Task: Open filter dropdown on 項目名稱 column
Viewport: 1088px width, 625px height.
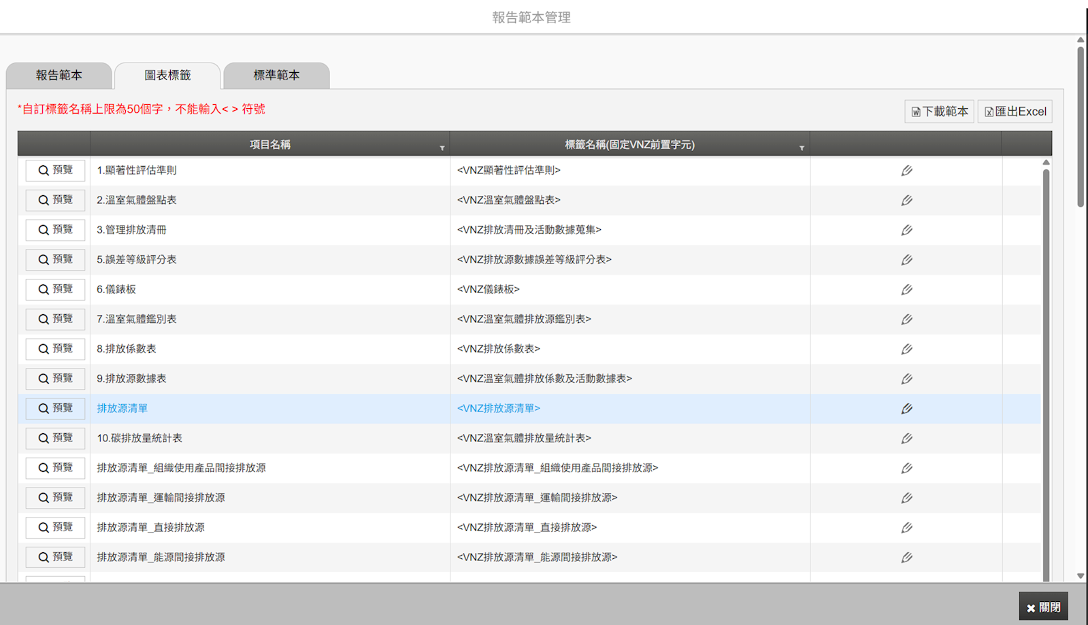Action: 442,148
